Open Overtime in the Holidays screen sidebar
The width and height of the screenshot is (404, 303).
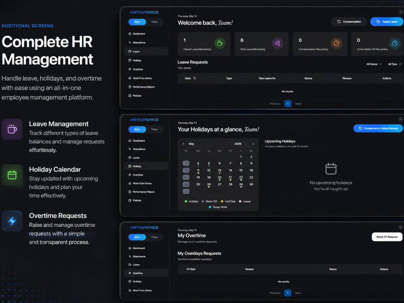[146, 175]
